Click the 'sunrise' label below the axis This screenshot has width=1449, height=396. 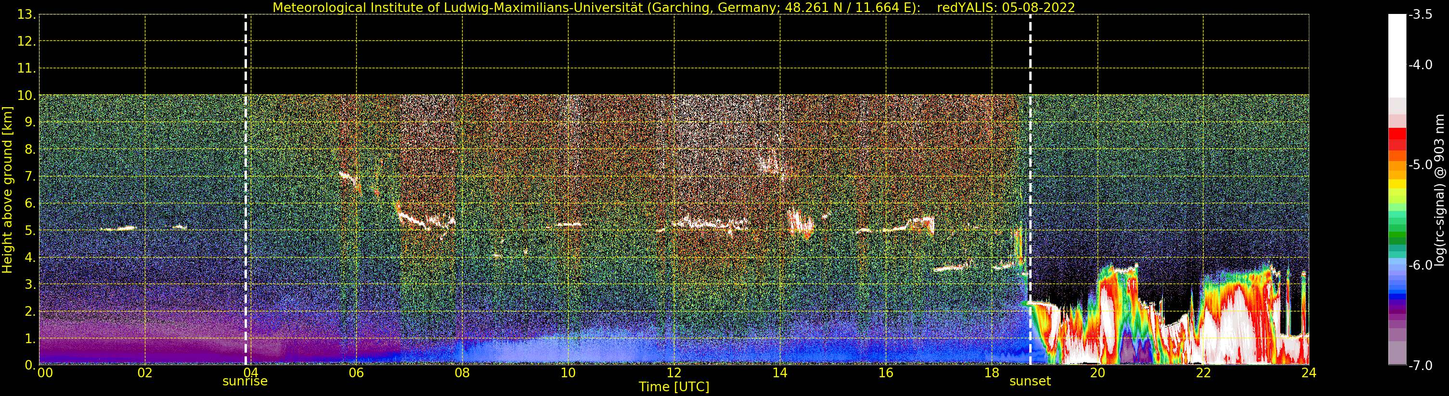click(x=245, y=382)
